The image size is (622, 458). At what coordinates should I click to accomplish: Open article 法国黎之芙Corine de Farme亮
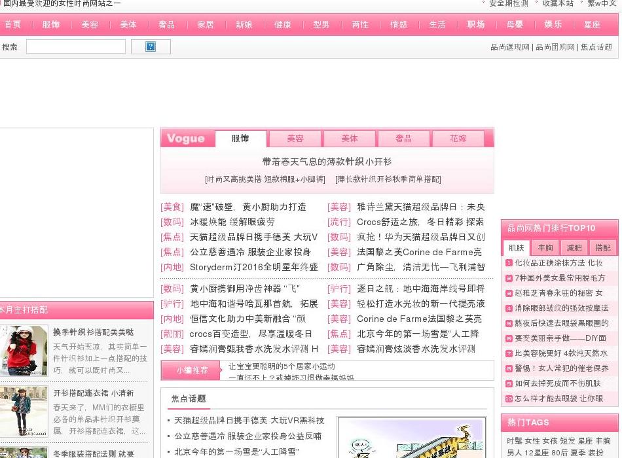419,252
